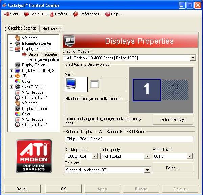Collapse the Displays Manager tree node
Screen dimensions: 203x195
point(11,49)
